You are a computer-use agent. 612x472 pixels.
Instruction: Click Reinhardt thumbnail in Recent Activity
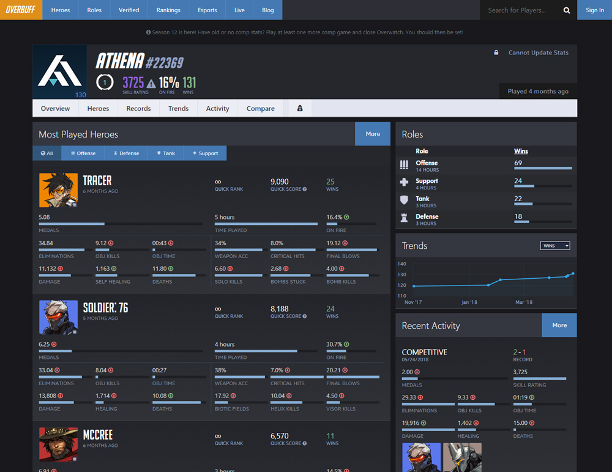coord(463,457)
